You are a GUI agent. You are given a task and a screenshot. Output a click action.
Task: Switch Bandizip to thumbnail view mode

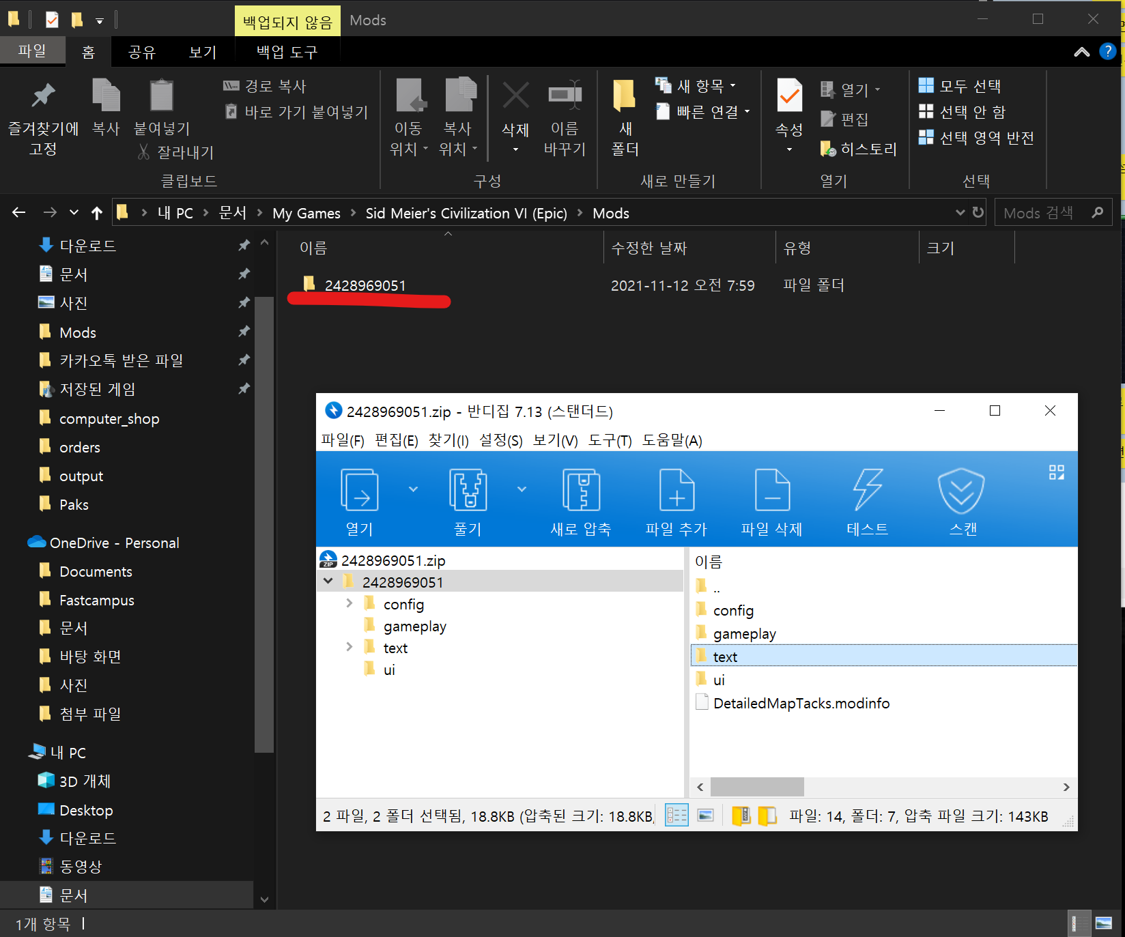pyautogui.click(x=706, y=816)
